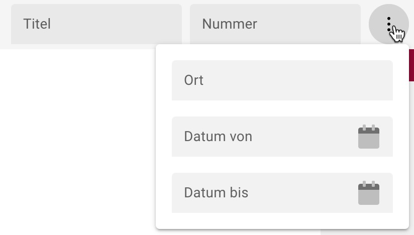
Task: Click calendar icon beside Datum von
Action: point(368,137)
